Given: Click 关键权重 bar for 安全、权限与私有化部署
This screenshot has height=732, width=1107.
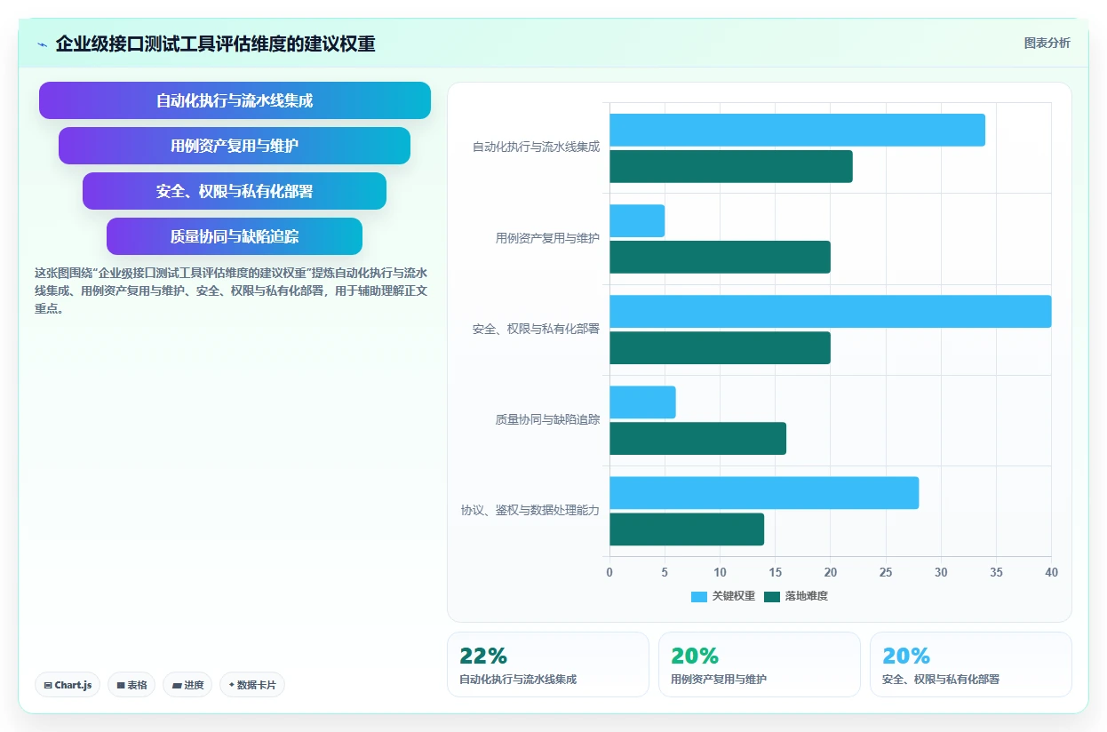Looking at the screenshot, I should click(x=831, y=312).
